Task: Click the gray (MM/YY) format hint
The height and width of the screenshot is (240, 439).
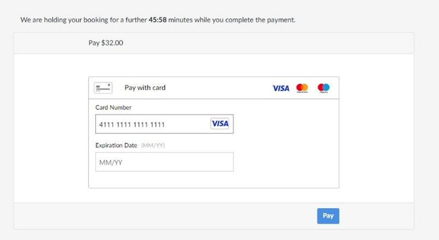Action: (x=153, y=145)
